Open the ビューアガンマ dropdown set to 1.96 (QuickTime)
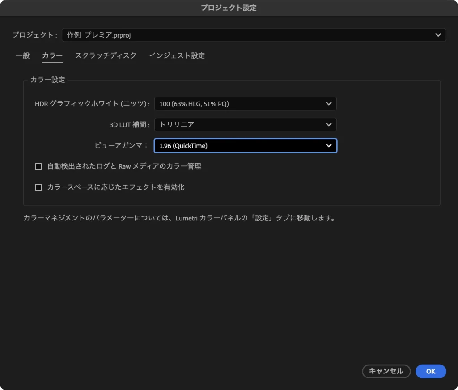 246,146
